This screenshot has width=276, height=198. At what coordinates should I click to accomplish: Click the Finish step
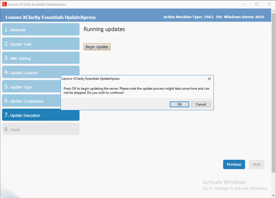41,129
